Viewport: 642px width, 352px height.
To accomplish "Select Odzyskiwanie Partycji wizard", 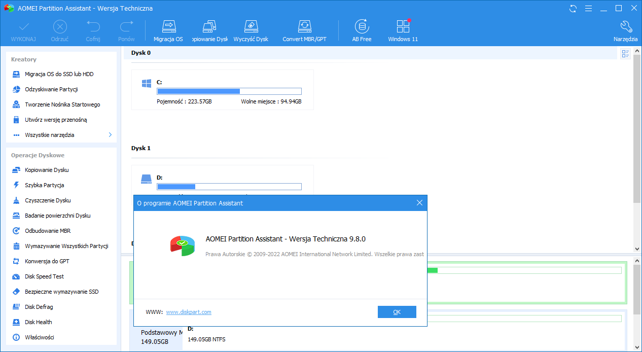I will (x=51, y=89).
